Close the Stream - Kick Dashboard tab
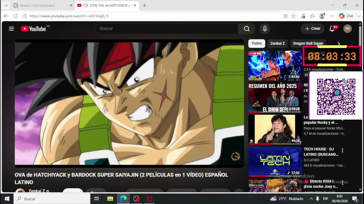This screenshot has height=204, width=364. 71,5
